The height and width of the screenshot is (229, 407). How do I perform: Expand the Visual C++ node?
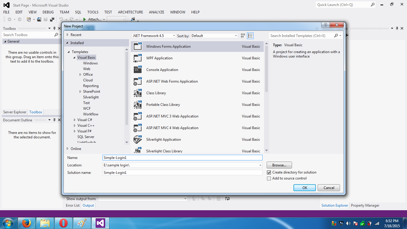pyautogui.click(x=75, y=126)
